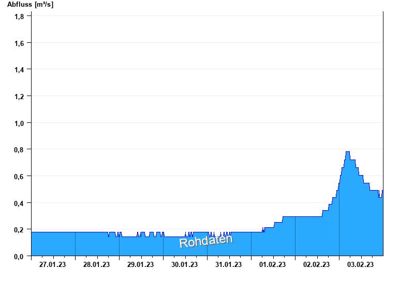Screen dimensions: 414x284
Task: Select the 1,2 y-axis label
Action: (x=19, y=97)
